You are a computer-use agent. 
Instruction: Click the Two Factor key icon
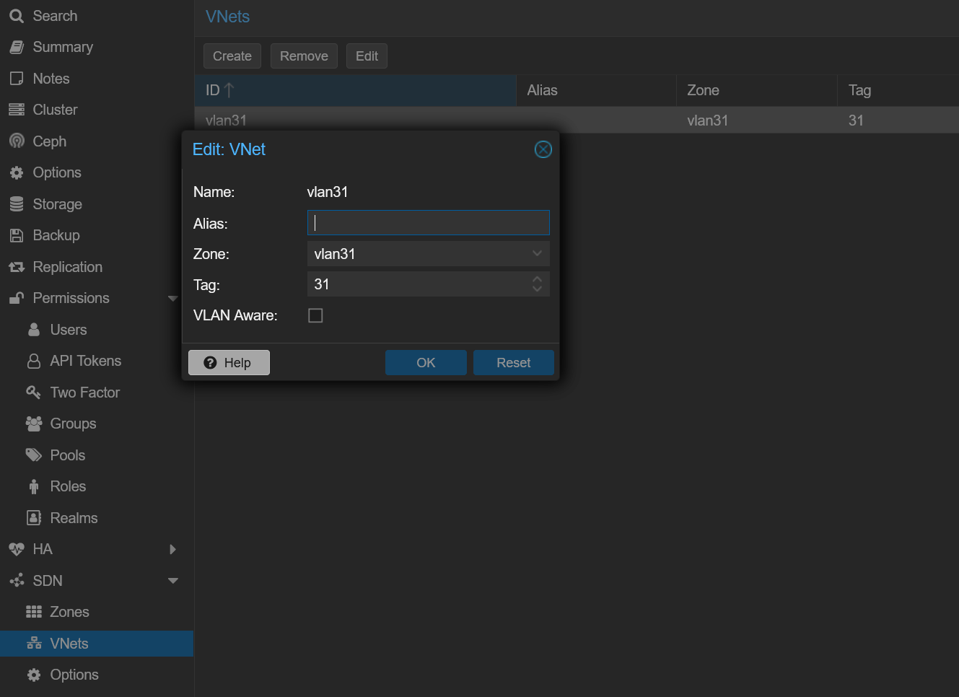(33, 392)
